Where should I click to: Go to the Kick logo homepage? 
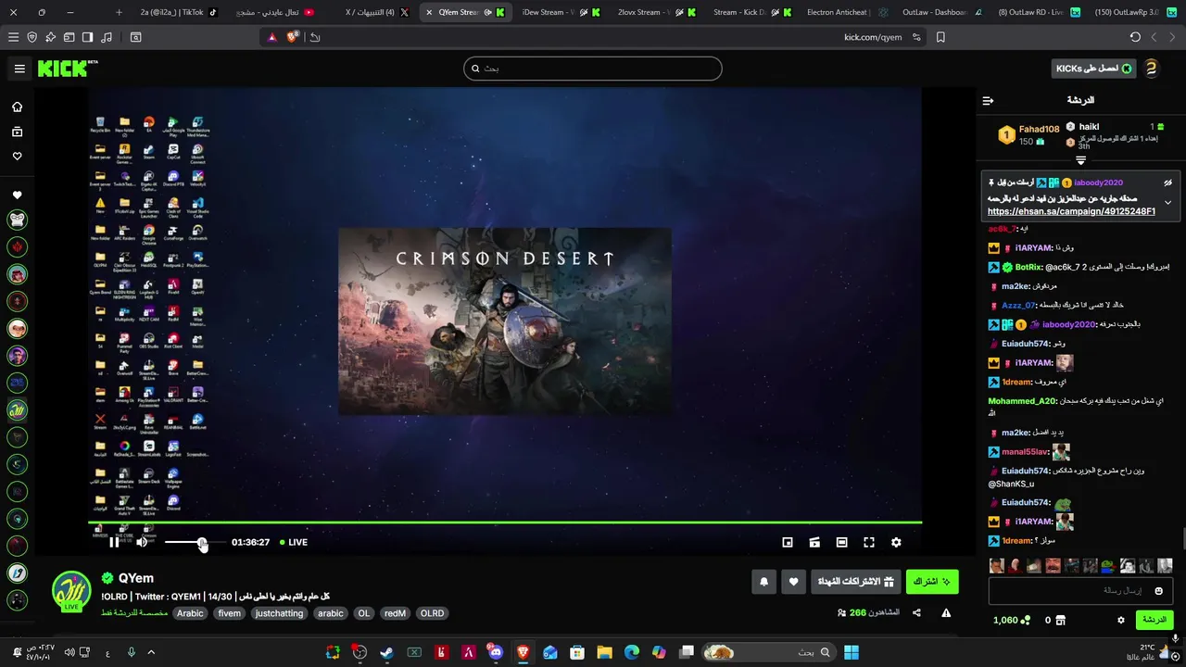pos(68,69)
